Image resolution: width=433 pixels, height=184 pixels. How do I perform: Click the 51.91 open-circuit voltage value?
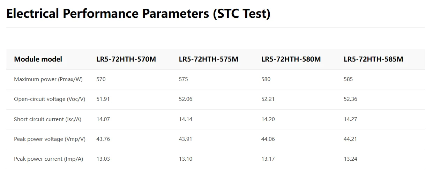(103, 99)
